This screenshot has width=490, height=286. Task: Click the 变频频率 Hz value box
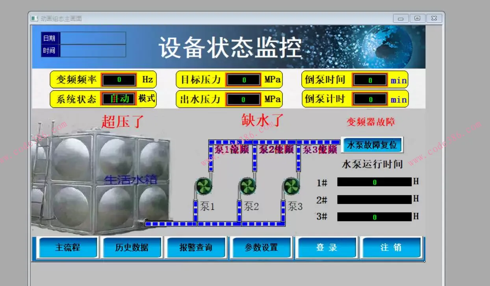point(119,80)
